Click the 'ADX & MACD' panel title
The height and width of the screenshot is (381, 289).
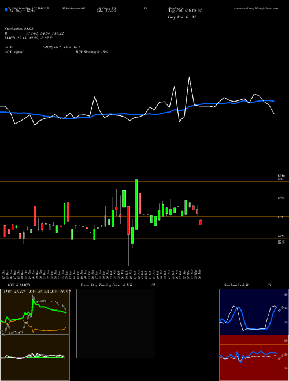(18, 285)
